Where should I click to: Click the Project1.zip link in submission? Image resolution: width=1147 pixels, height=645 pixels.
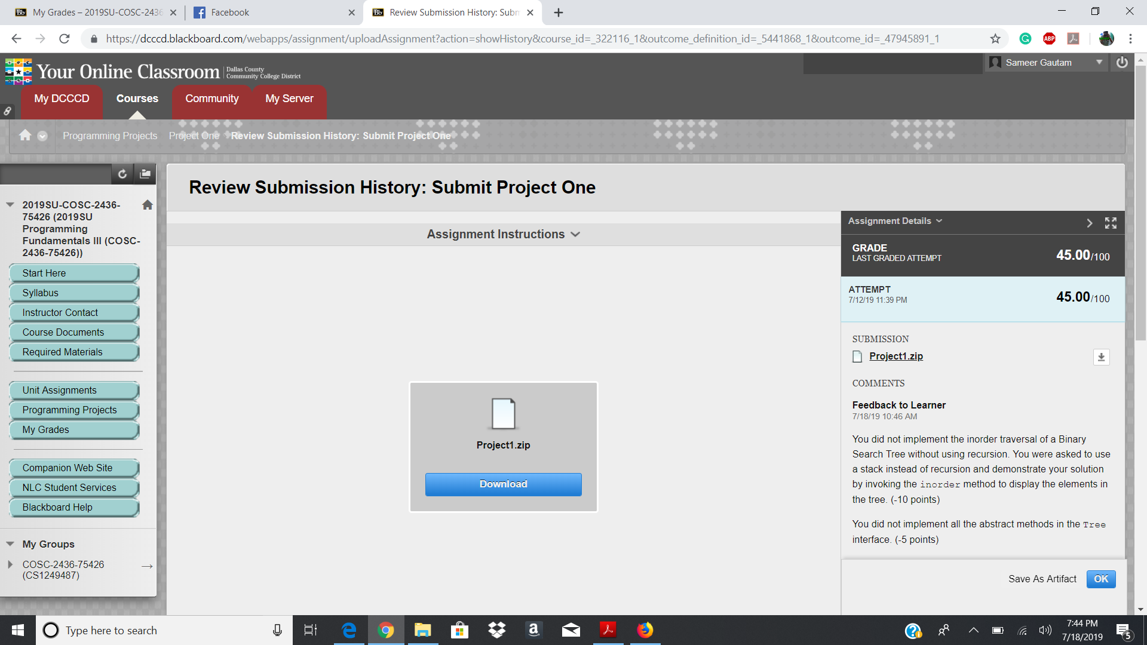[896, 356]
